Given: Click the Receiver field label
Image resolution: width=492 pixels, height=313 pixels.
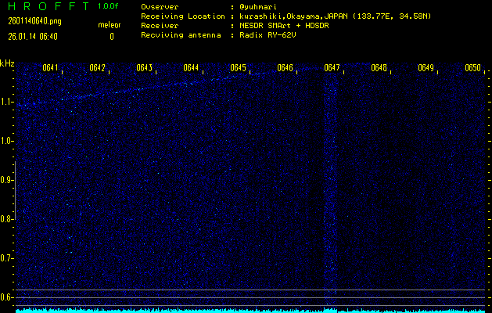Looking at the screenshot, I should point(160,26).
